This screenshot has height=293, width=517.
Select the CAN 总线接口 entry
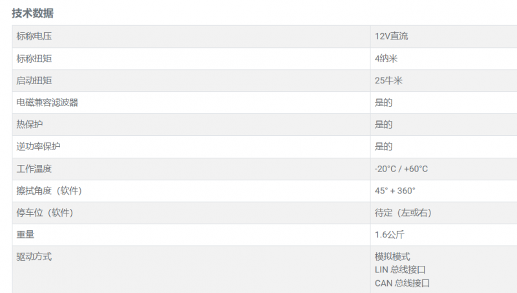tap(402, 283)
